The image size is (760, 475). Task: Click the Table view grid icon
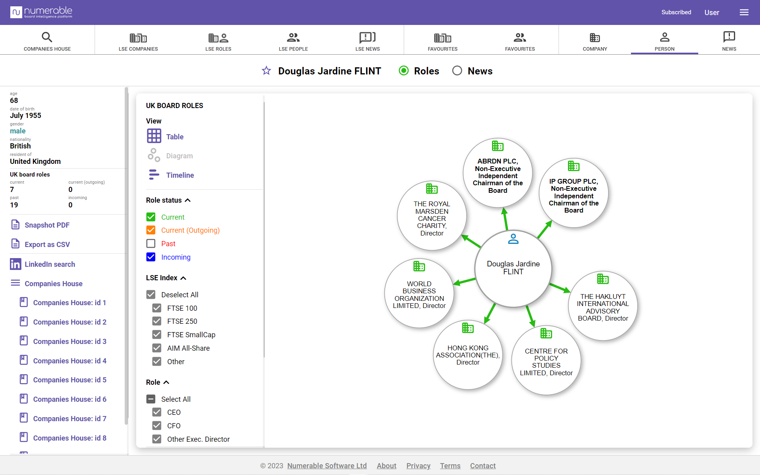(154, 136)
